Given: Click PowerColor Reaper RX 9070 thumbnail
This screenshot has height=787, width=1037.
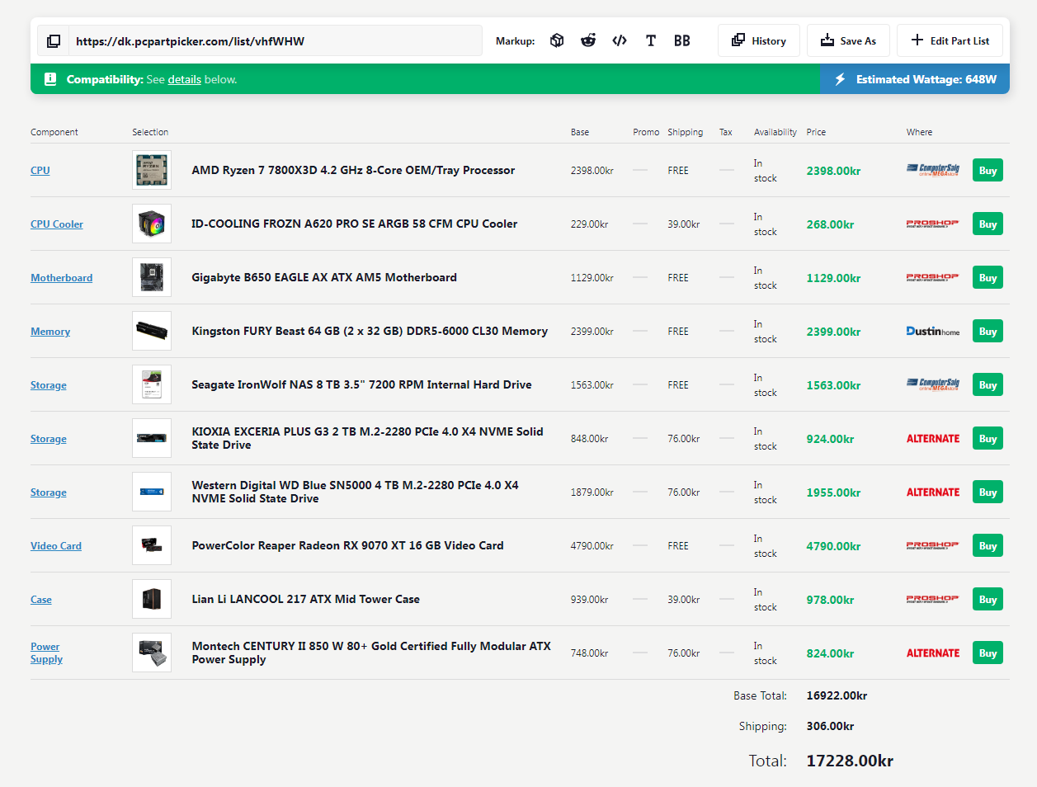Looking at the screenshot, I should (152, 545).
